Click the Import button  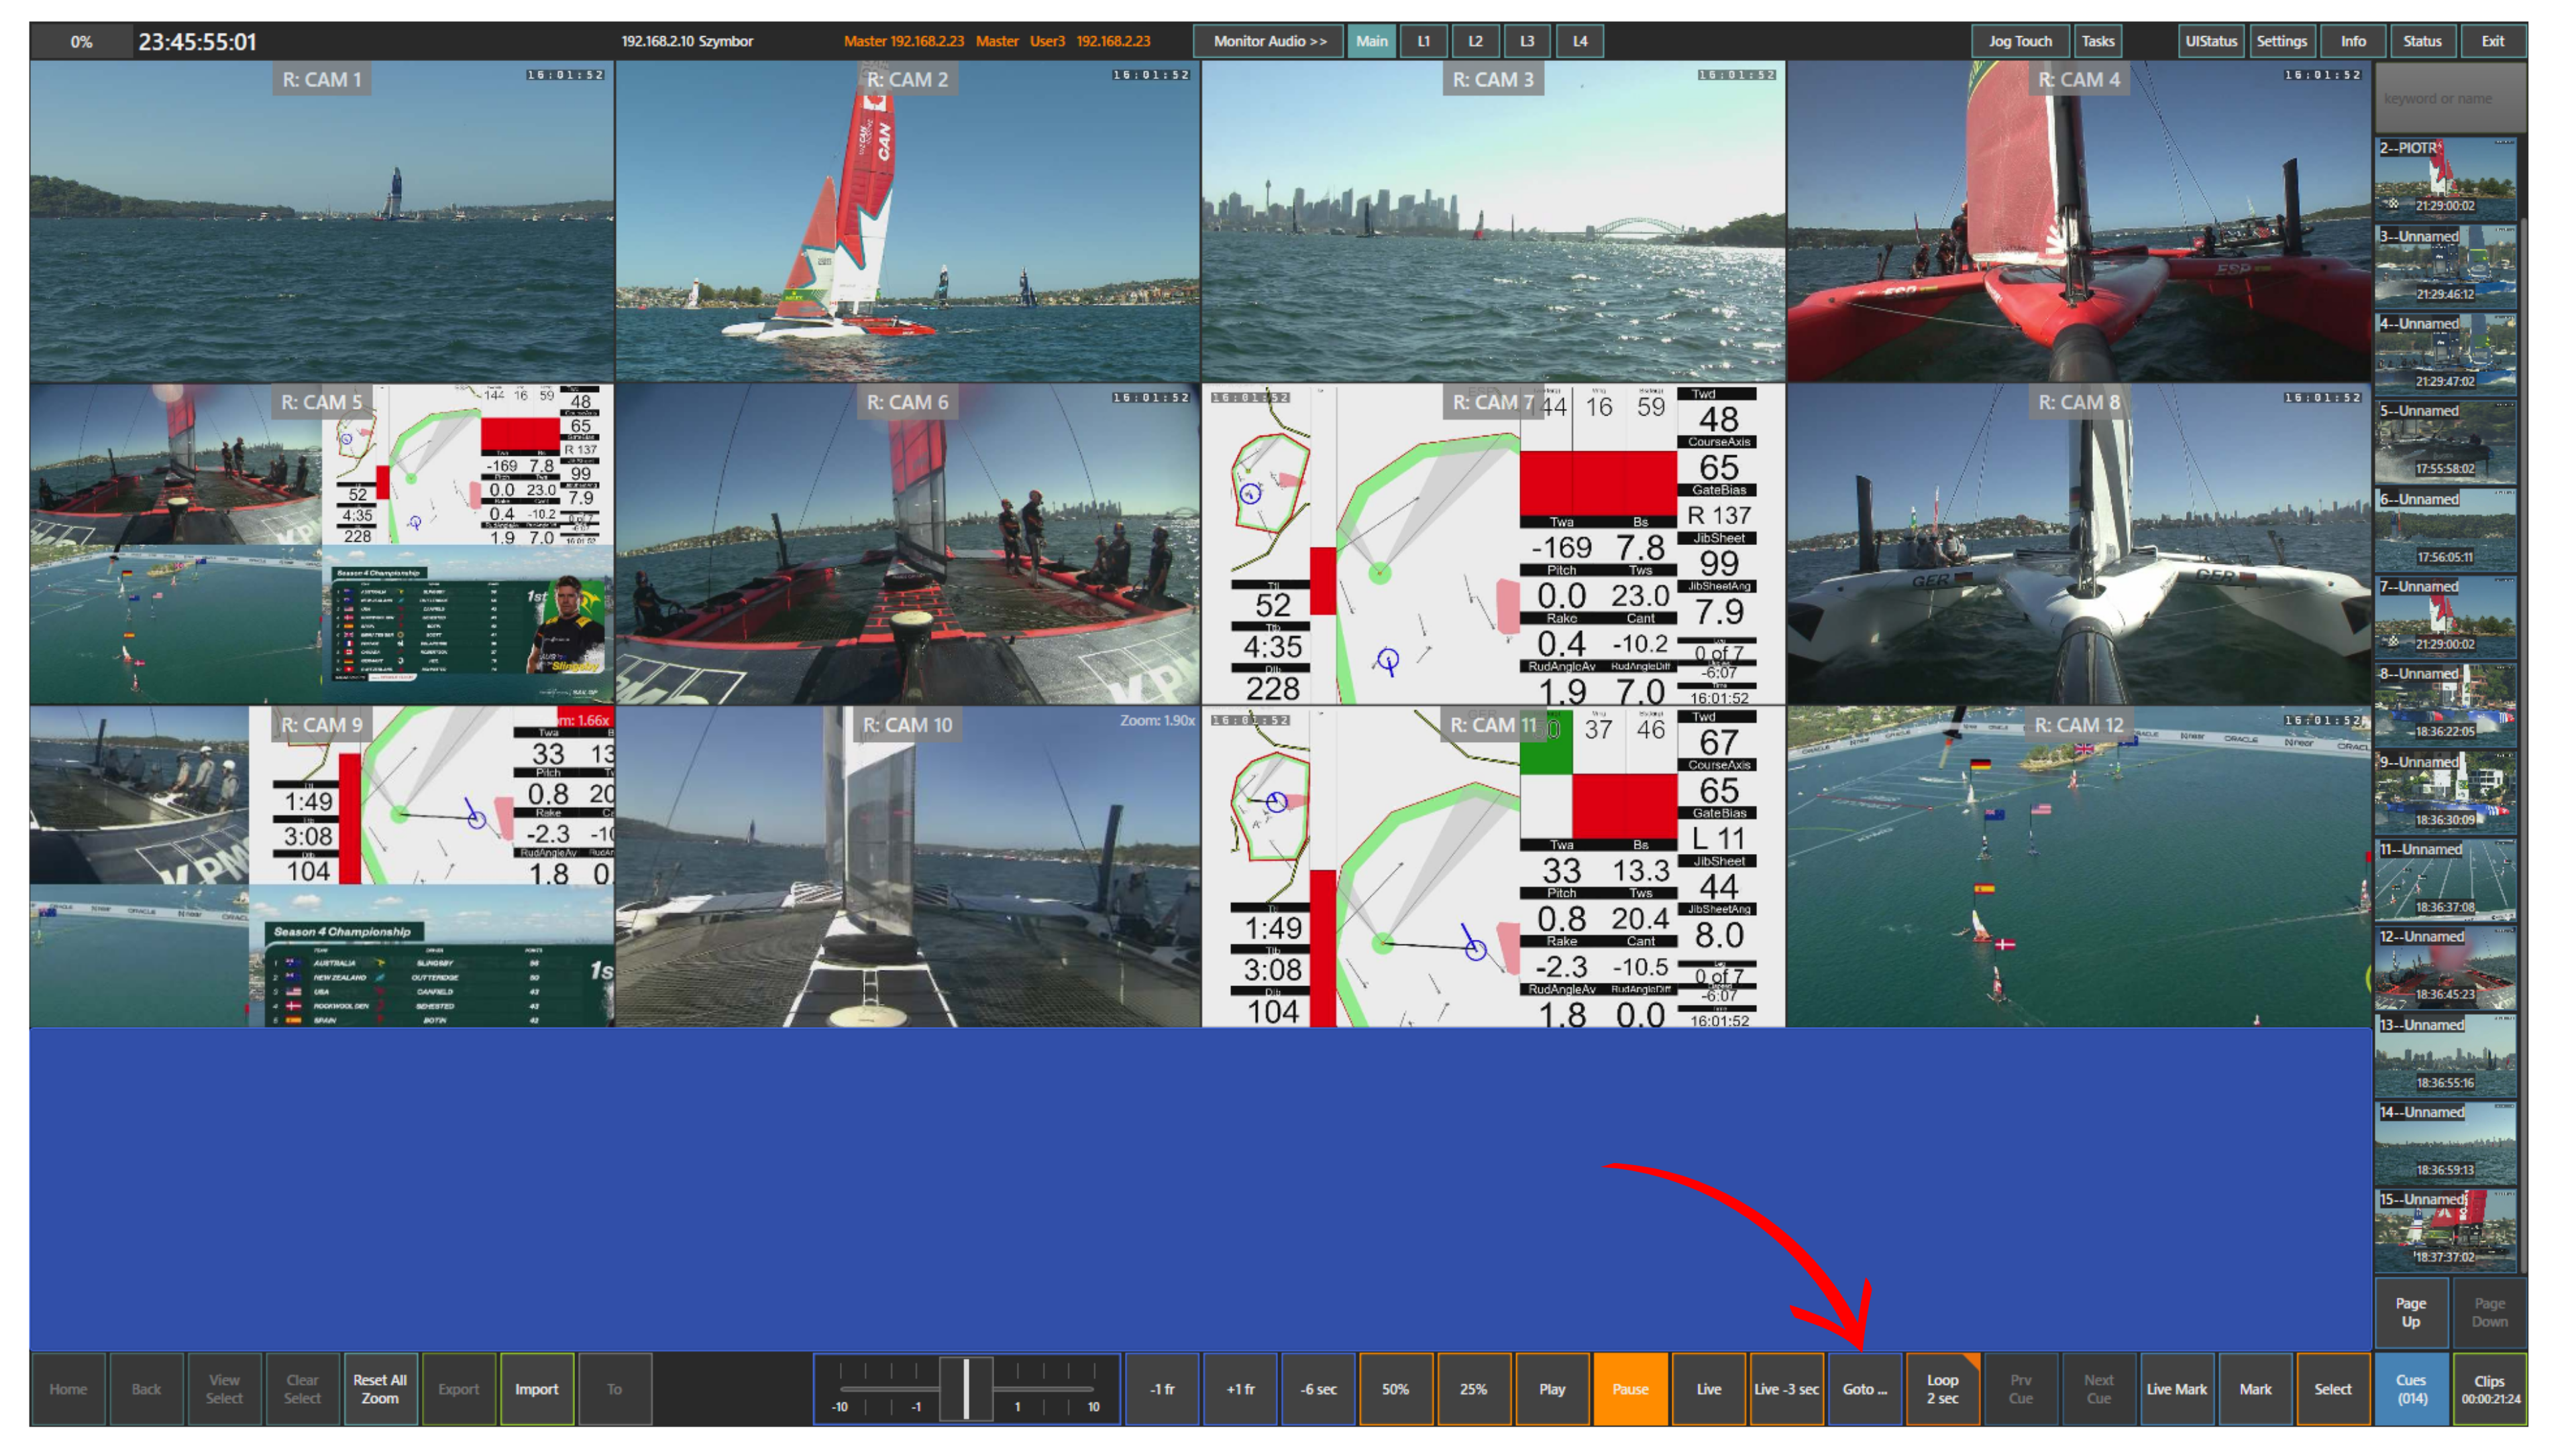pyautogui.click(x=536, y=1388)
